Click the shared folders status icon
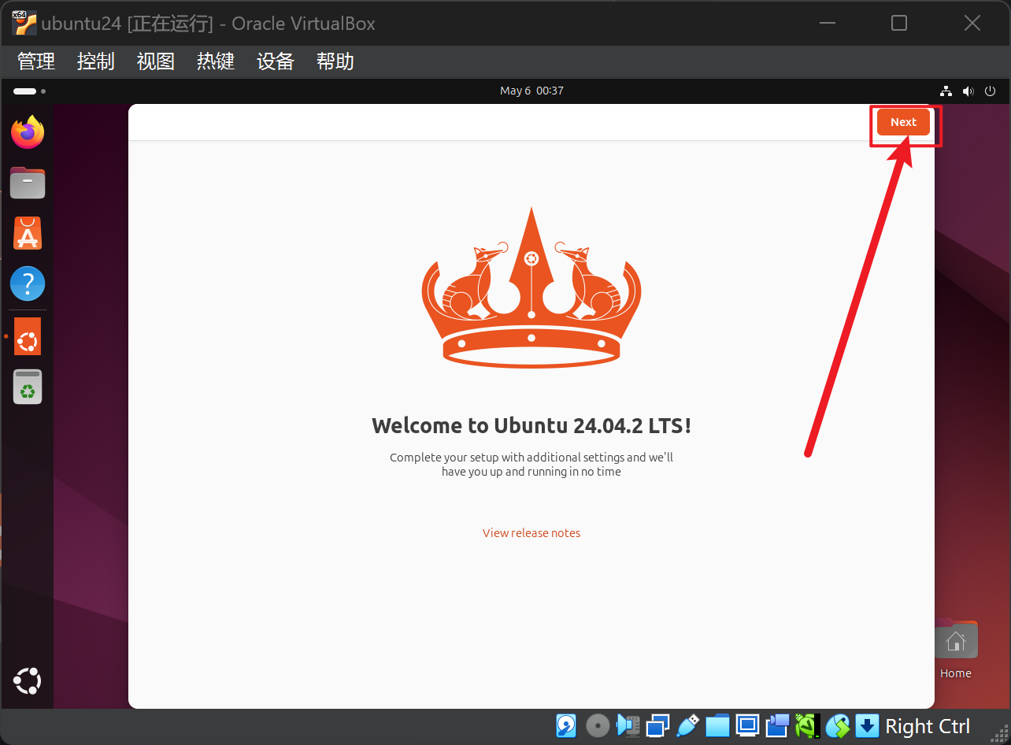The image size is (1011, 745). point(717,725)
